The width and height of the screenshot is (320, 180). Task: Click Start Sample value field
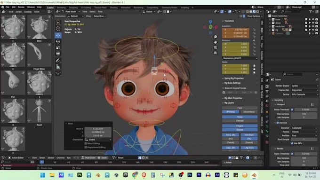pos(304,140)
